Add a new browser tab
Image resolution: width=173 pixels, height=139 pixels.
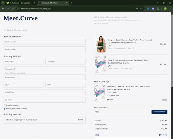[x=72, y=3]
